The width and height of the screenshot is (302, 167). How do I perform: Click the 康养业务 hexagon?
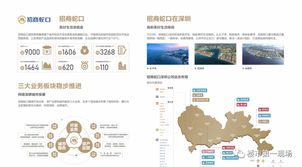tap(54, 154)
